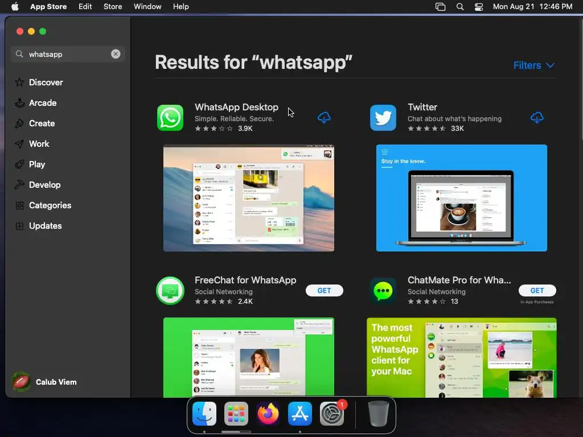Click the Categories grid icon
Image resolution: width=583 pixels, height=437 pixels.
(x=19, y=205)
